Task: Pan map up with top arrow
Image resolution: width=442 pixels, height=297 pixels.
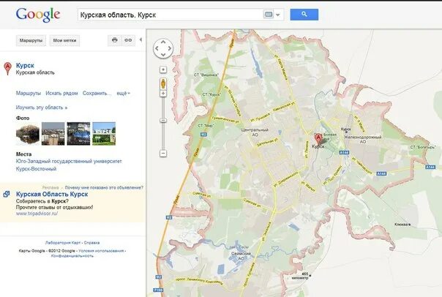Action: [x=163, y=42]
